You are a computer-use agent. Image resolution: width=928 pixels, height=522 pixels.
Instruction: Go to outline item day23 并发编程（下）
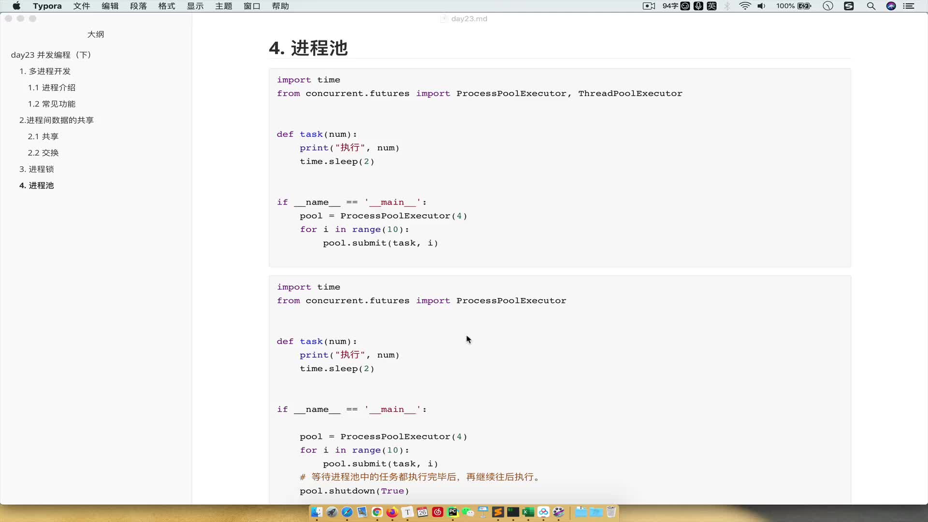[x=51, y=55]
